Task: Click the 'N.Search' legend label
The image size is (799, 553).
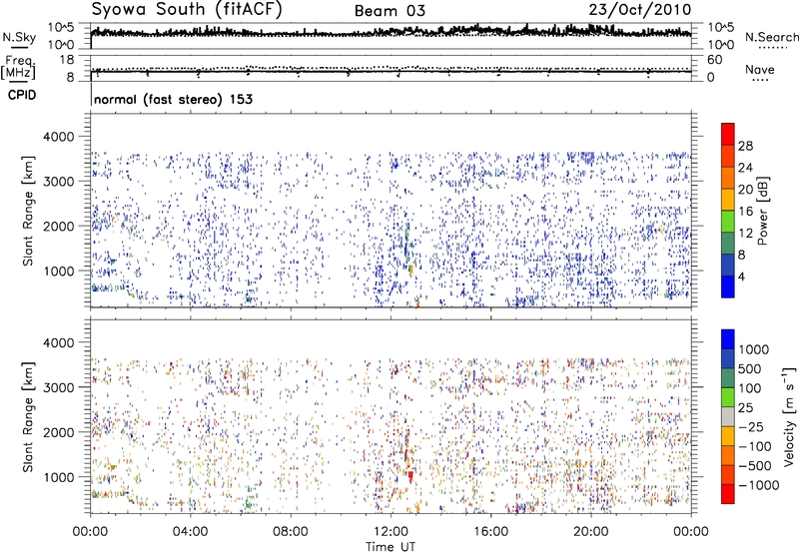Action: coord(771,37)
